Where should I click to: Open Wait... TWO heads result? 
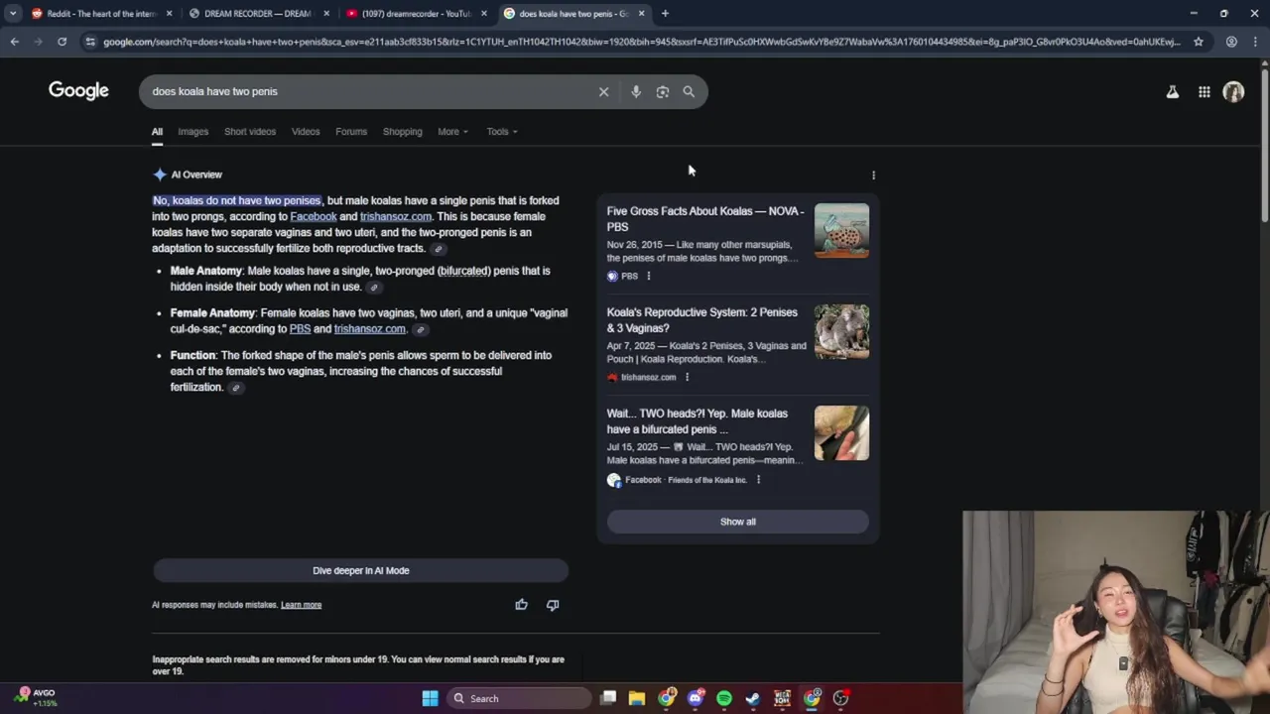(698, 421)
